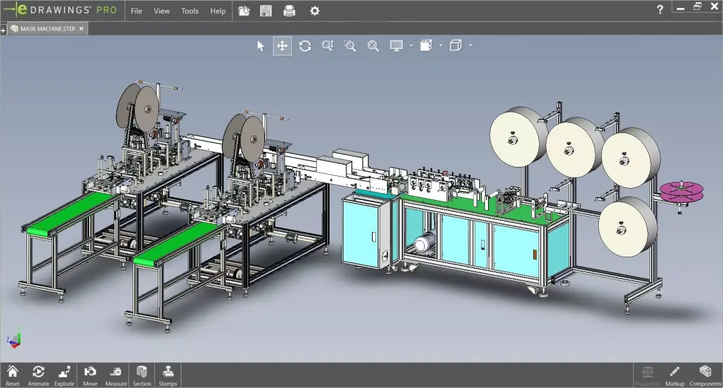
Task: Open the Tools menu
Action: (x=190, y=11)
